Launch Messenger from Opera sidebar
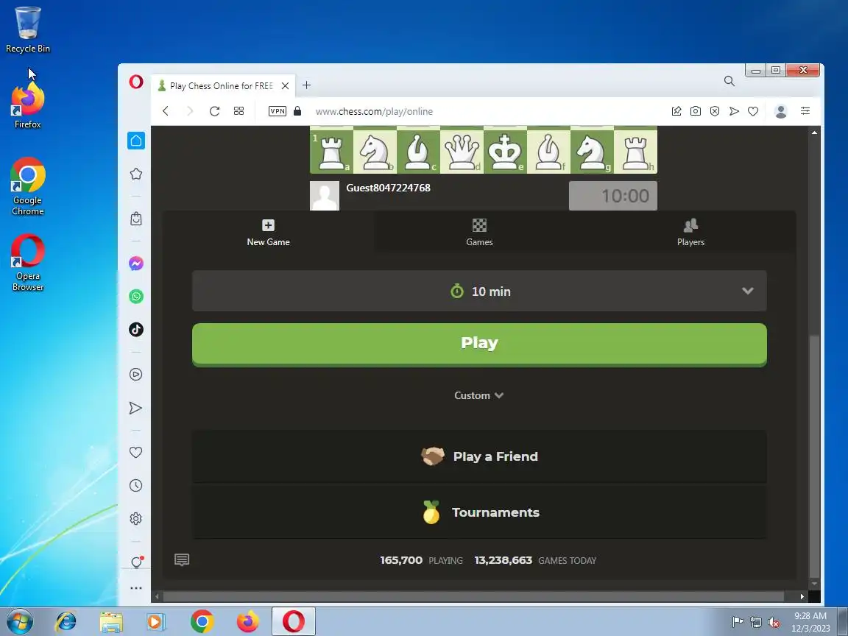Viewport: 848px width, 636px height. (136, 264)
